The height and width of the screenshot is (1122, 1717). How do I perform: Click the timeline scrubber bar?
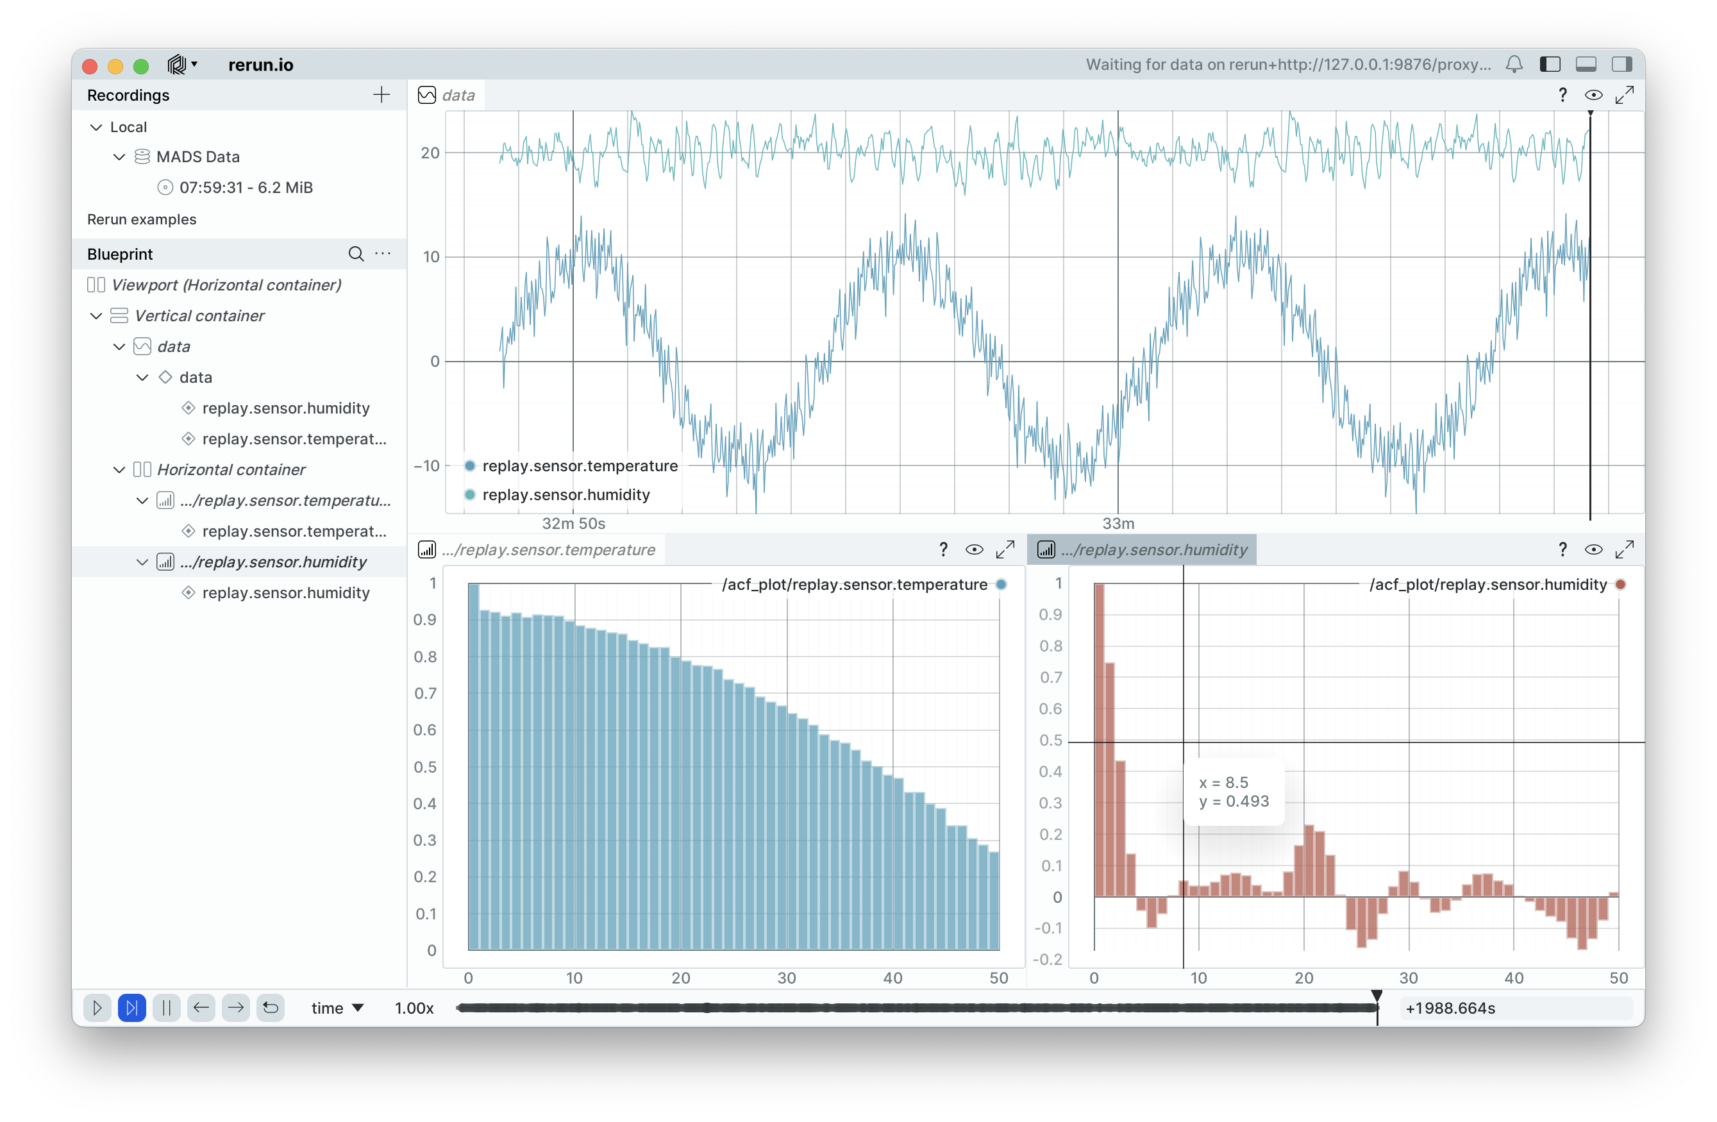point(916,1008)
